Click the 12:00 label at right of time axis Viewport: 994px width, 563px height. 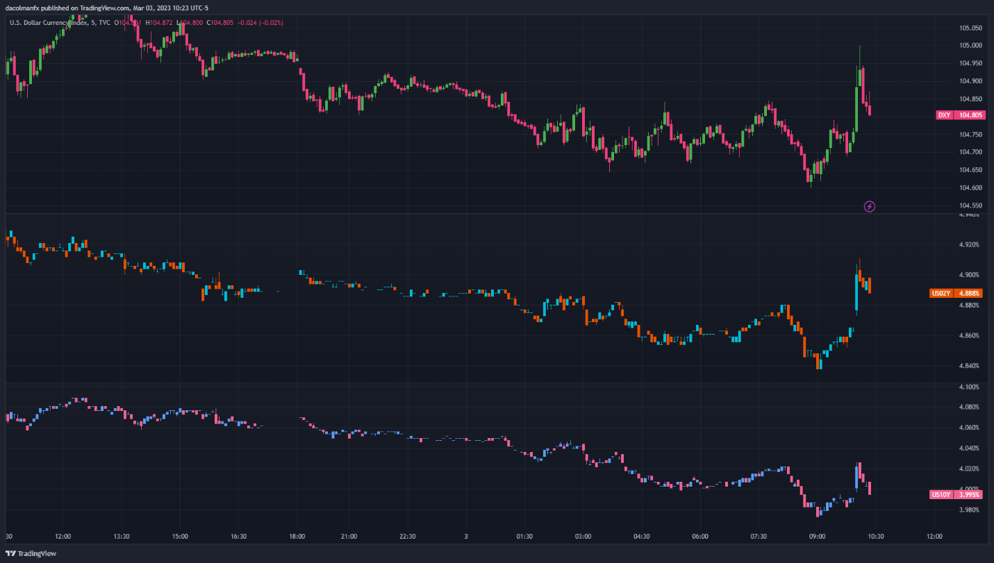(934, 537)
